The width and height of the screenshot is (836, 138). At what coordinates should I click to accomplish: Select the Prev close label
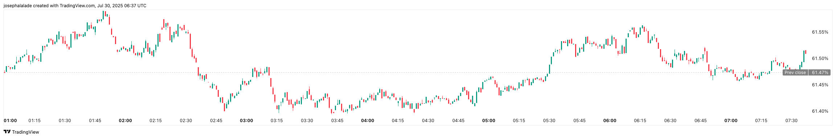tap(795, 73)
